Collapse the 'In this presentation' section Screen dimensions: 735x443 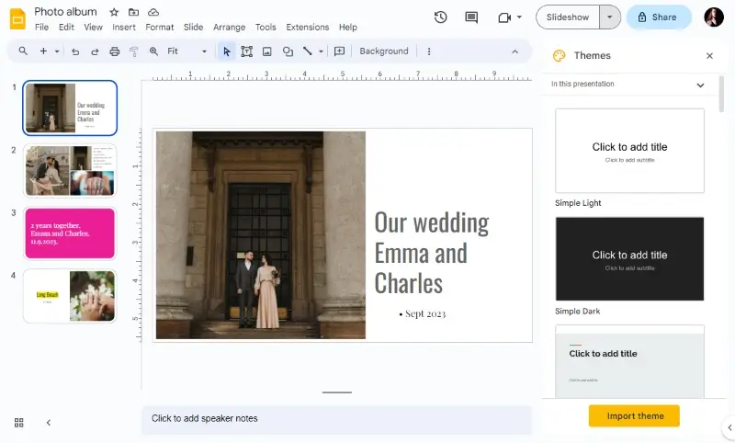click(x=700, y=85)
